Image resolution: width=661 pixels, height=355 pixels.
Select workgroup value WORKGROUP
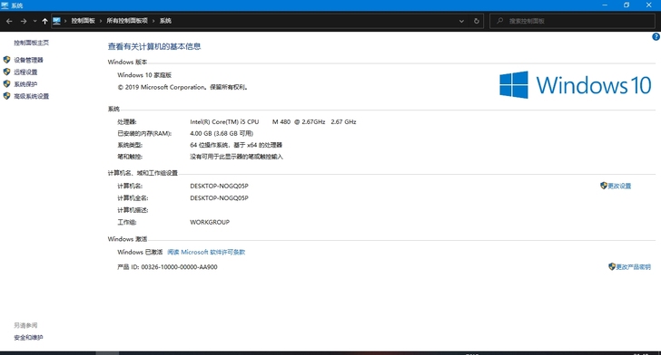[210, 222]
